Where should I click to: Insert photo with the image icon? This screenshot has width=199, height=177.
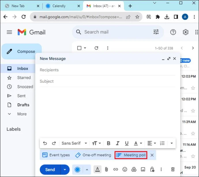click(x=143, y=170)
